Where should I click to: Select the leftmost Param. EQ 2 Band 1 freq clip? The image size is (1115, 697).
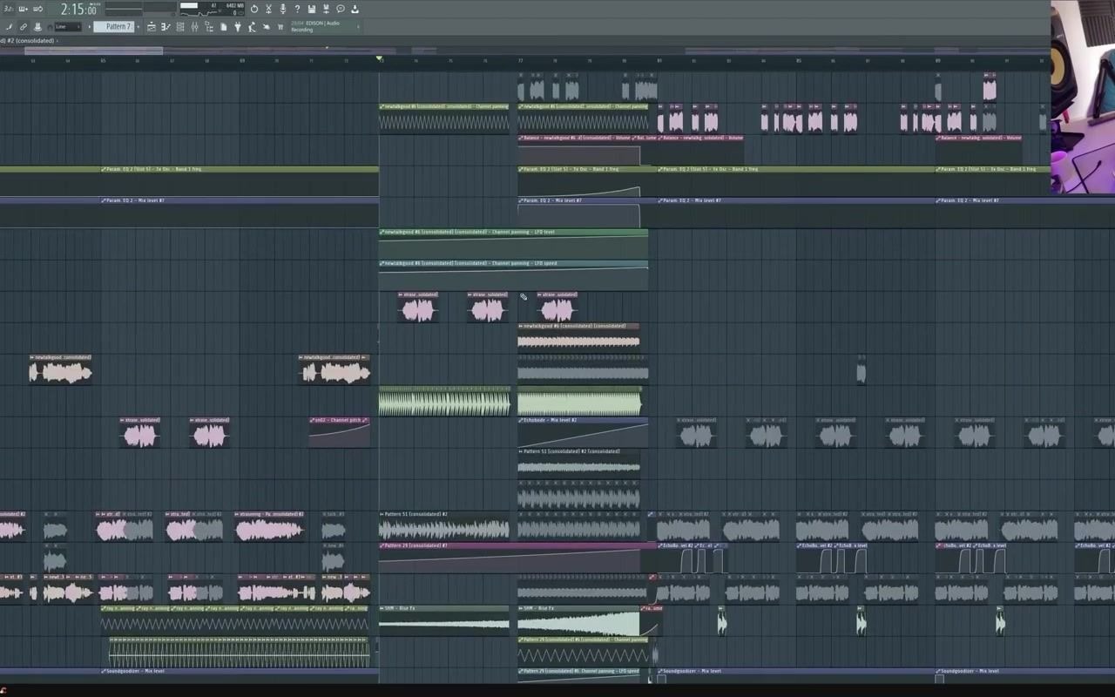point(189,181)
